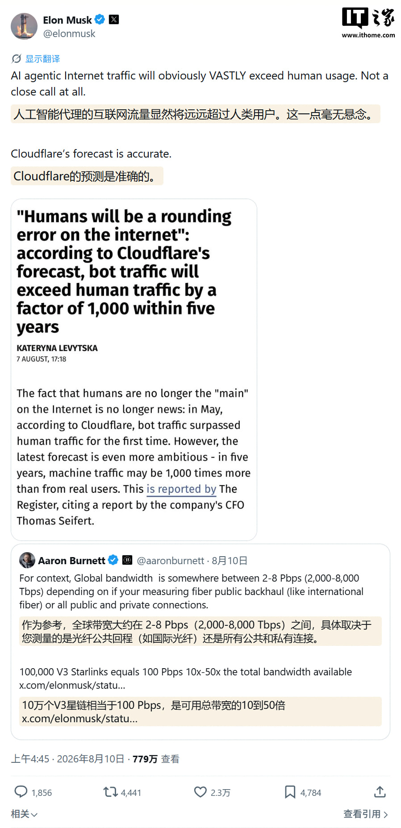This screenshot has height=828, width=401.
Task: Open 查看引用 to view quotes
Action: click(366, 814)
